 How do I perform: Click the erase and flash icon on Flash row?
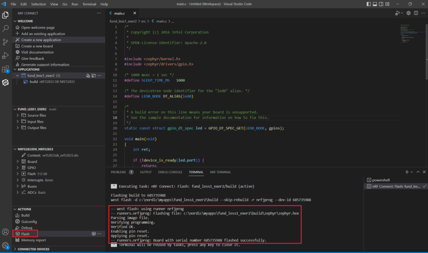(x=94, y=234)
